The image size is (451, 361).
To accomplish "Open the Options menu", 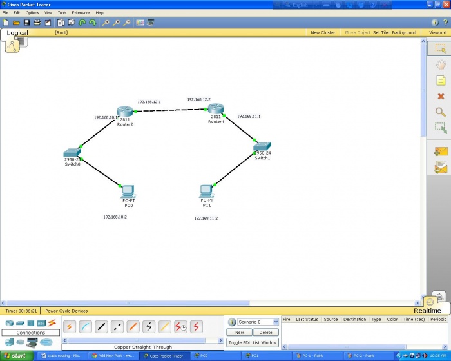I will [32, 13].
